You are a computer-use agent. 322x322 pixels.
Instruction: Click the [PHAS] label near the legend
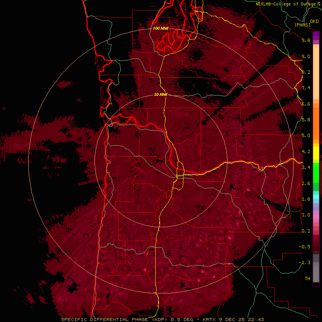(x=302, y=25)
